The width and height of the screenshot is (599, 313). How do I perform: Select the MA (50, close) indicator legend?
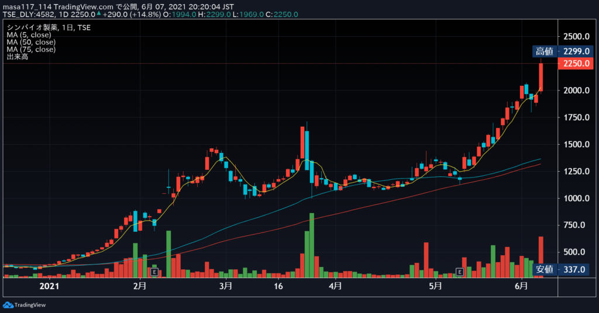click(x=31, y=42)
